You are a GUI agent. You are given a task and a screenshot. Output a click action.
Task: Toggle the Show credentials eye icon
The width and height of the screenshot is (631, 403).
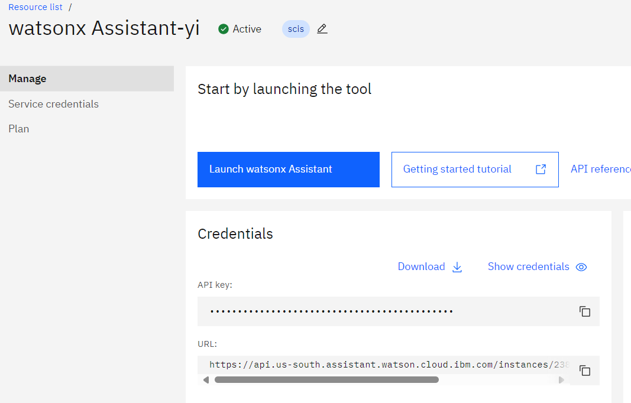coord(581,267)
